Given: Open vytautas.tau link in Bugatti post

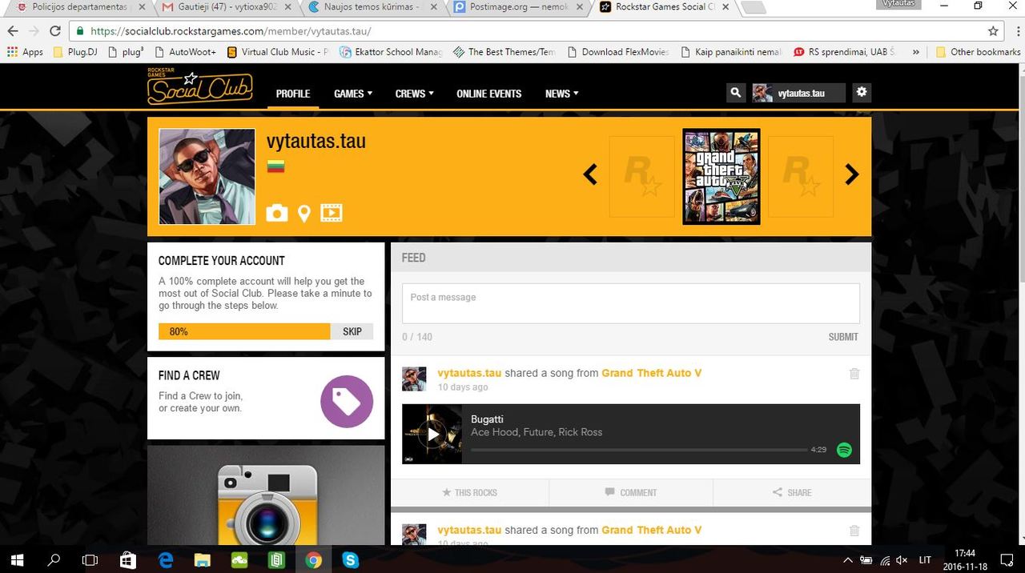Looking at the screenshot, I should (x=469, y=373).
